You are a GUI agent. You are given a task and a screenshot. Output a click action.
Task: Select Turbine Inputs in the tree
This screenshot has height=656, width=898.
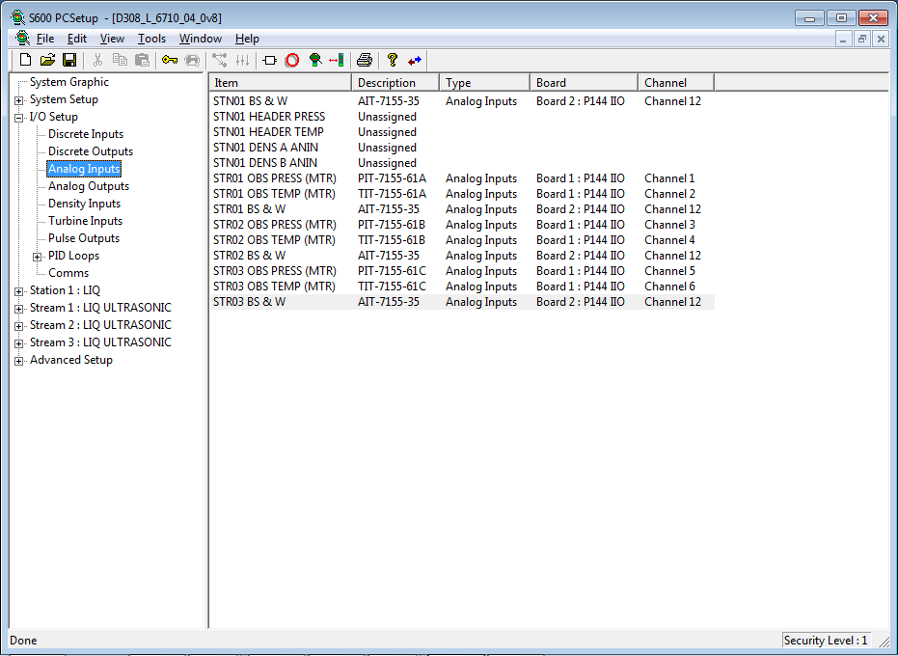click(x=85, y=221)
